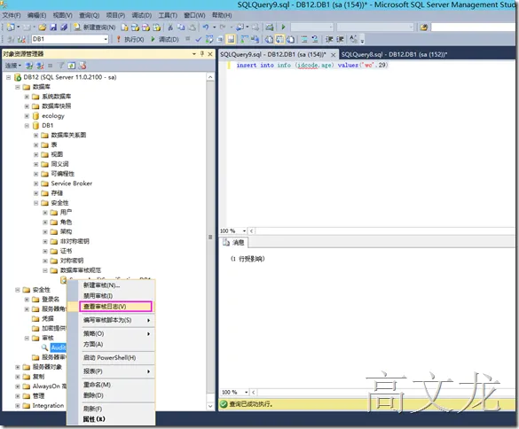This screenshot has width=519, height=429.
Task: Collapse the DB1 database node
Action: (27, 126)
